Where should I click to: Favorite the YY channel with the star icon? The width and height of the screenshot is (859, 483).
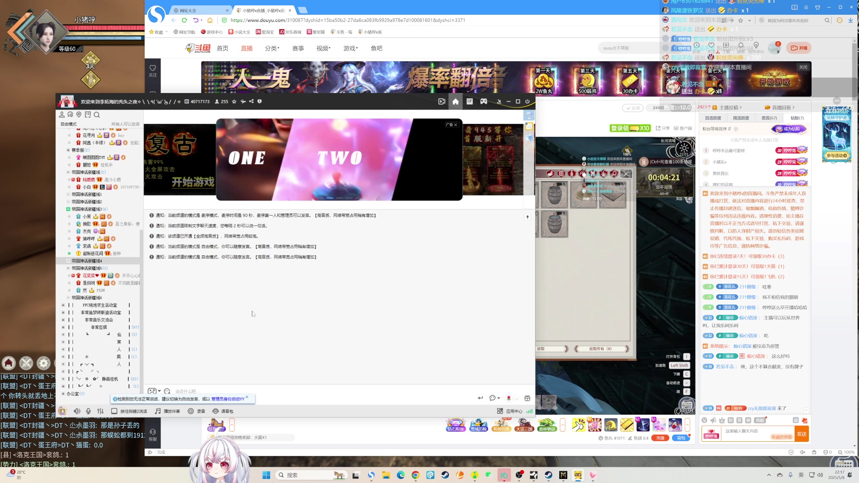234,102
